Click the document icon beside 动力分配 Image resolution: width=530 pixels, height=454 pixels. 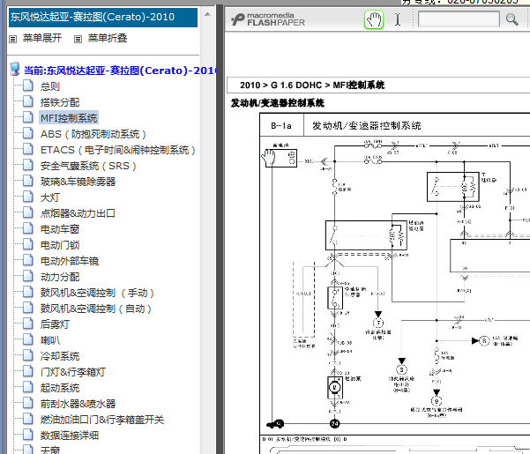pos(28,276)
